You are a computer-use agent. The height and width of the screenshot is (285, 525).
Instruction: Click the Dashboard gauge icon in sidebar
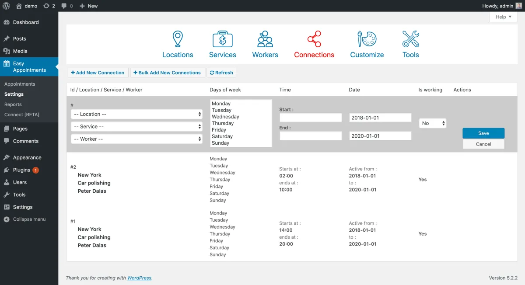pyautogui.click(x=7, y=22)
